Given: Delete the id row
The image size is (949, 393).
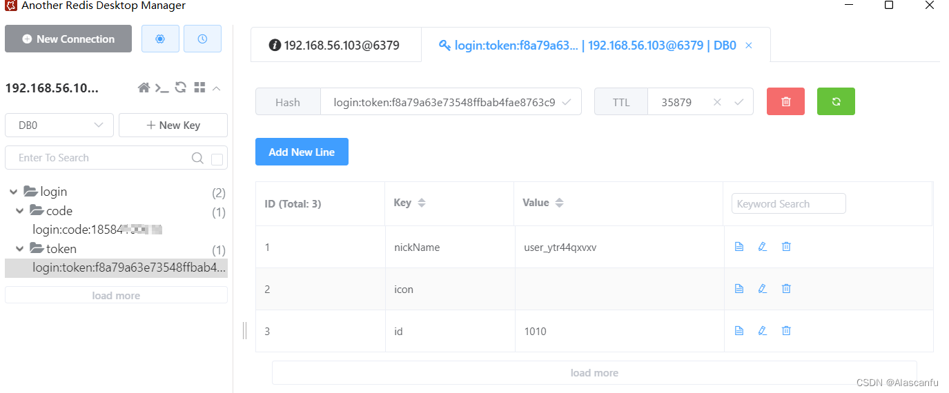Looking at the screenshot, I should coord(786,331).
